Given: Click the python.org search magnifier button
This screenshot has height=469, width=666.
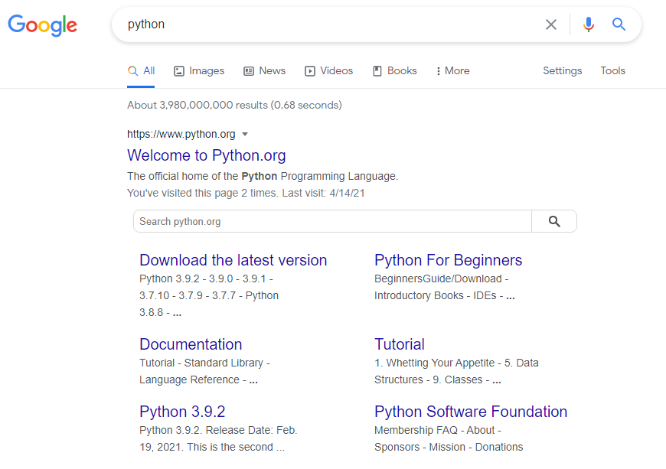Looking at the screenshot, I should point(554,221).
